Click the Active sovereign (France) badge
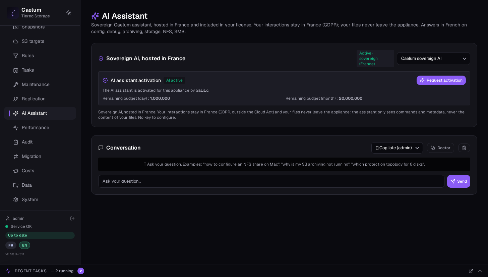The width and height of the screenshot is (488, 277). tap(375, 59)
